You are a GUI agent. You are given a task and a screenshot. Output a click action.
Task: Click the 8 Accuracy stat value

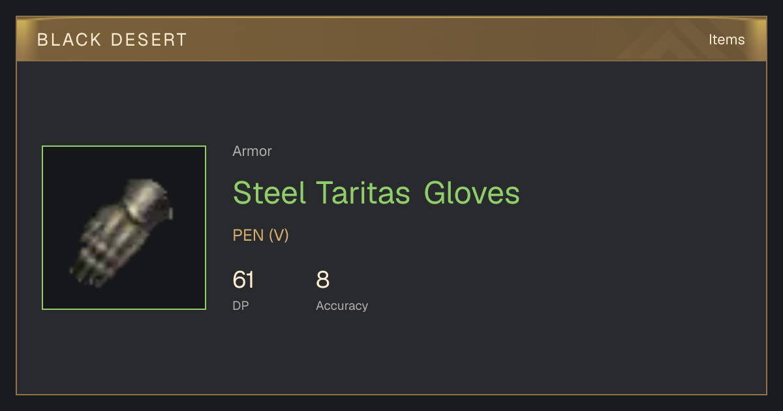click(x=323, y=280)
